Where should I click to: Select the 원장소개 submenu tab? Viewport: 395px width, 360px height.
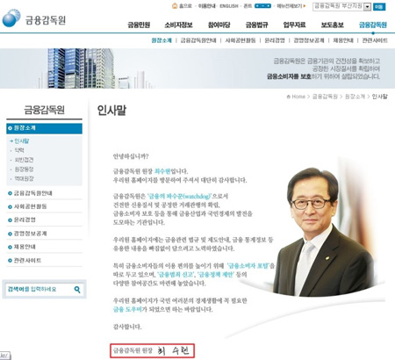click(162, 40)
